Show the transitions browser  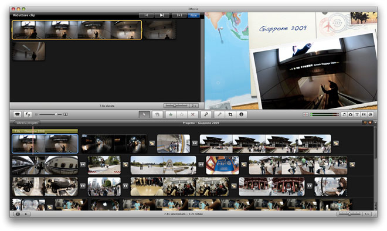coord(364,114)
